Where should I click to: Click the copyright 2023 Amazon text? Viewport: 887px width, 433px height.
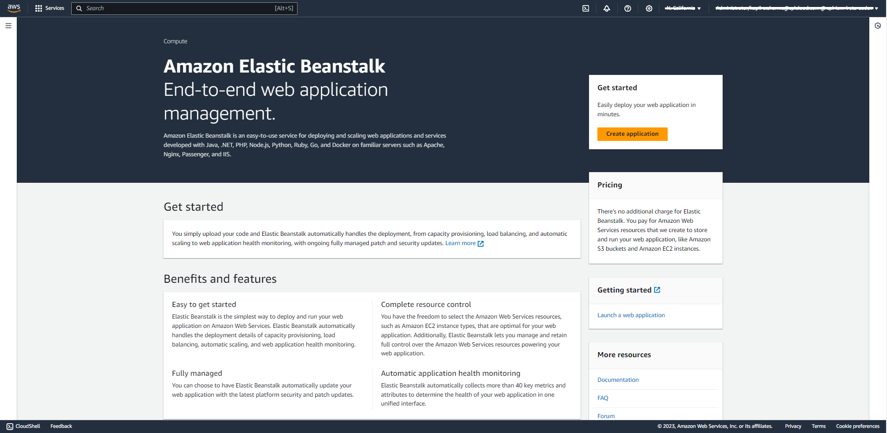715,426
